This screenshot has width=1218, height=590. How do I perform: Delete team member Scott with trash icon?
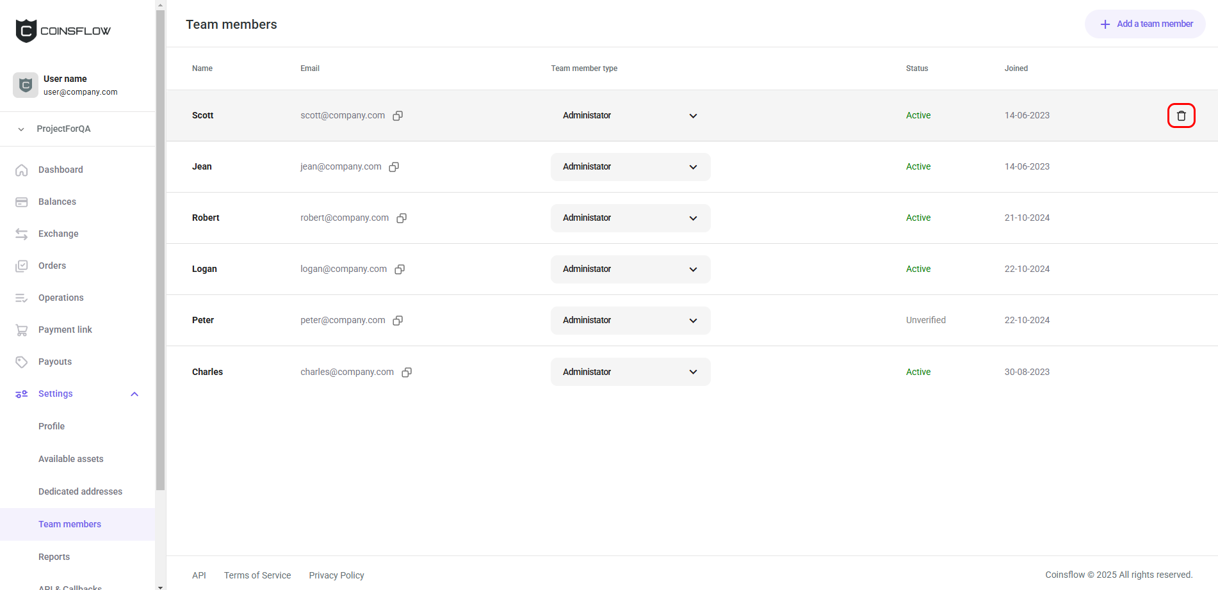click(x=1181, y=116)
